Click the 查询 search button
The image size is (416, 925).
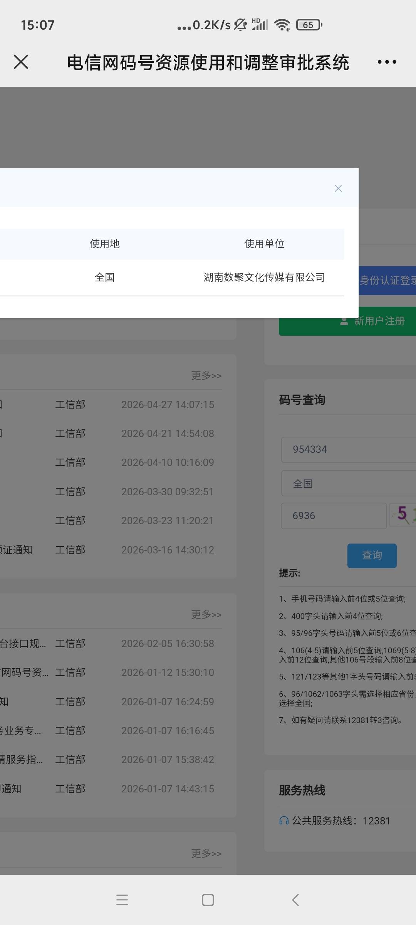point(372,555)
